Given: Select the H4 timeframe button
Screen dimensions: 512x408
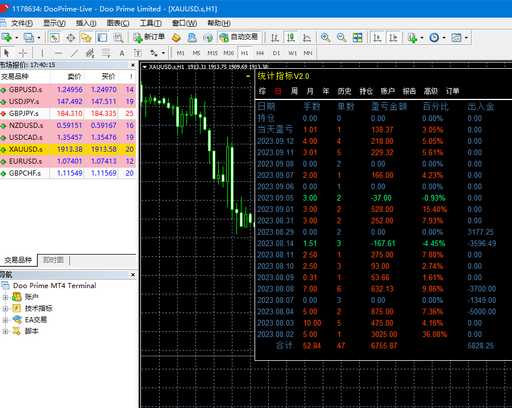Looking at the screenshot, I should (260, 53).
